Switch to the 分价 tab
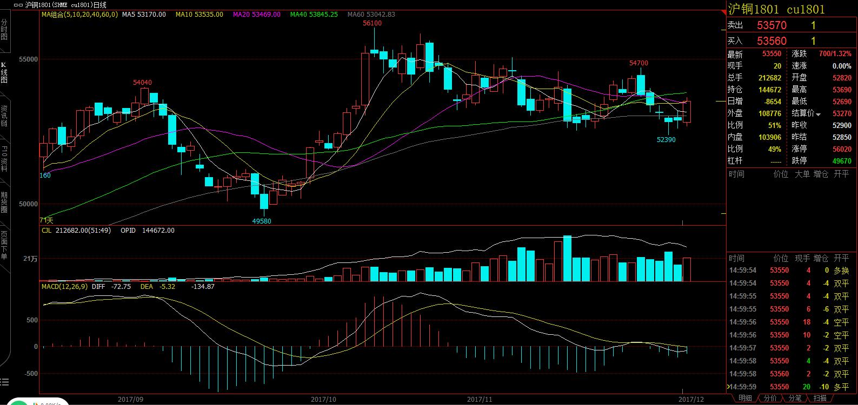This screenshot has height=405, width=858. 770,398
